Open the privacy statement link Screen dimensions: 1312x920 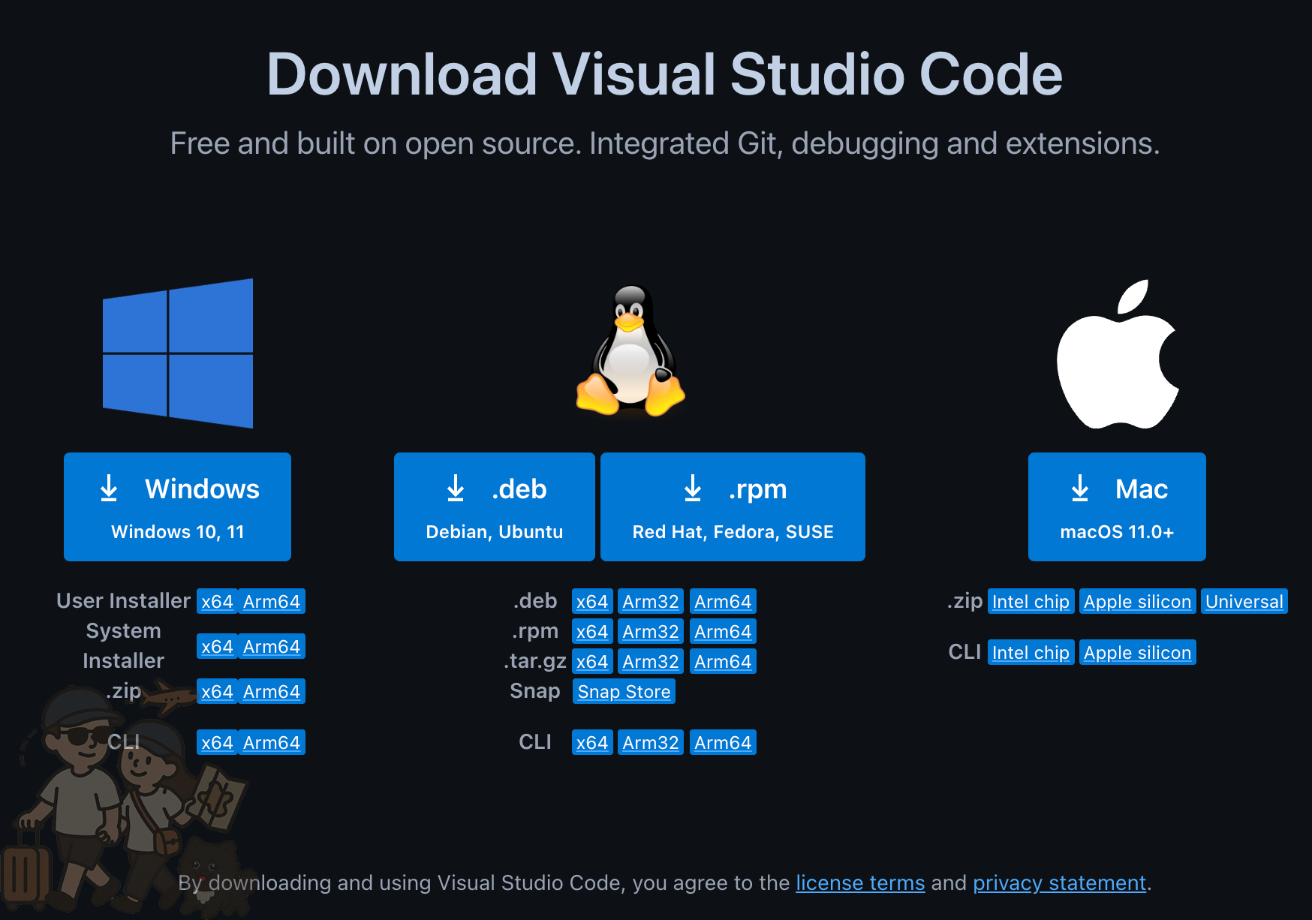[1059, 882]
